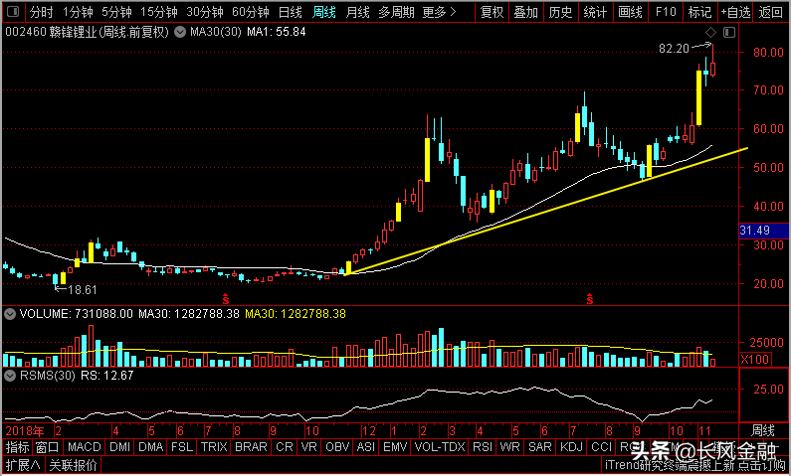Select the TRIX indicator
The image size is (791, 476).
[214, 447]
